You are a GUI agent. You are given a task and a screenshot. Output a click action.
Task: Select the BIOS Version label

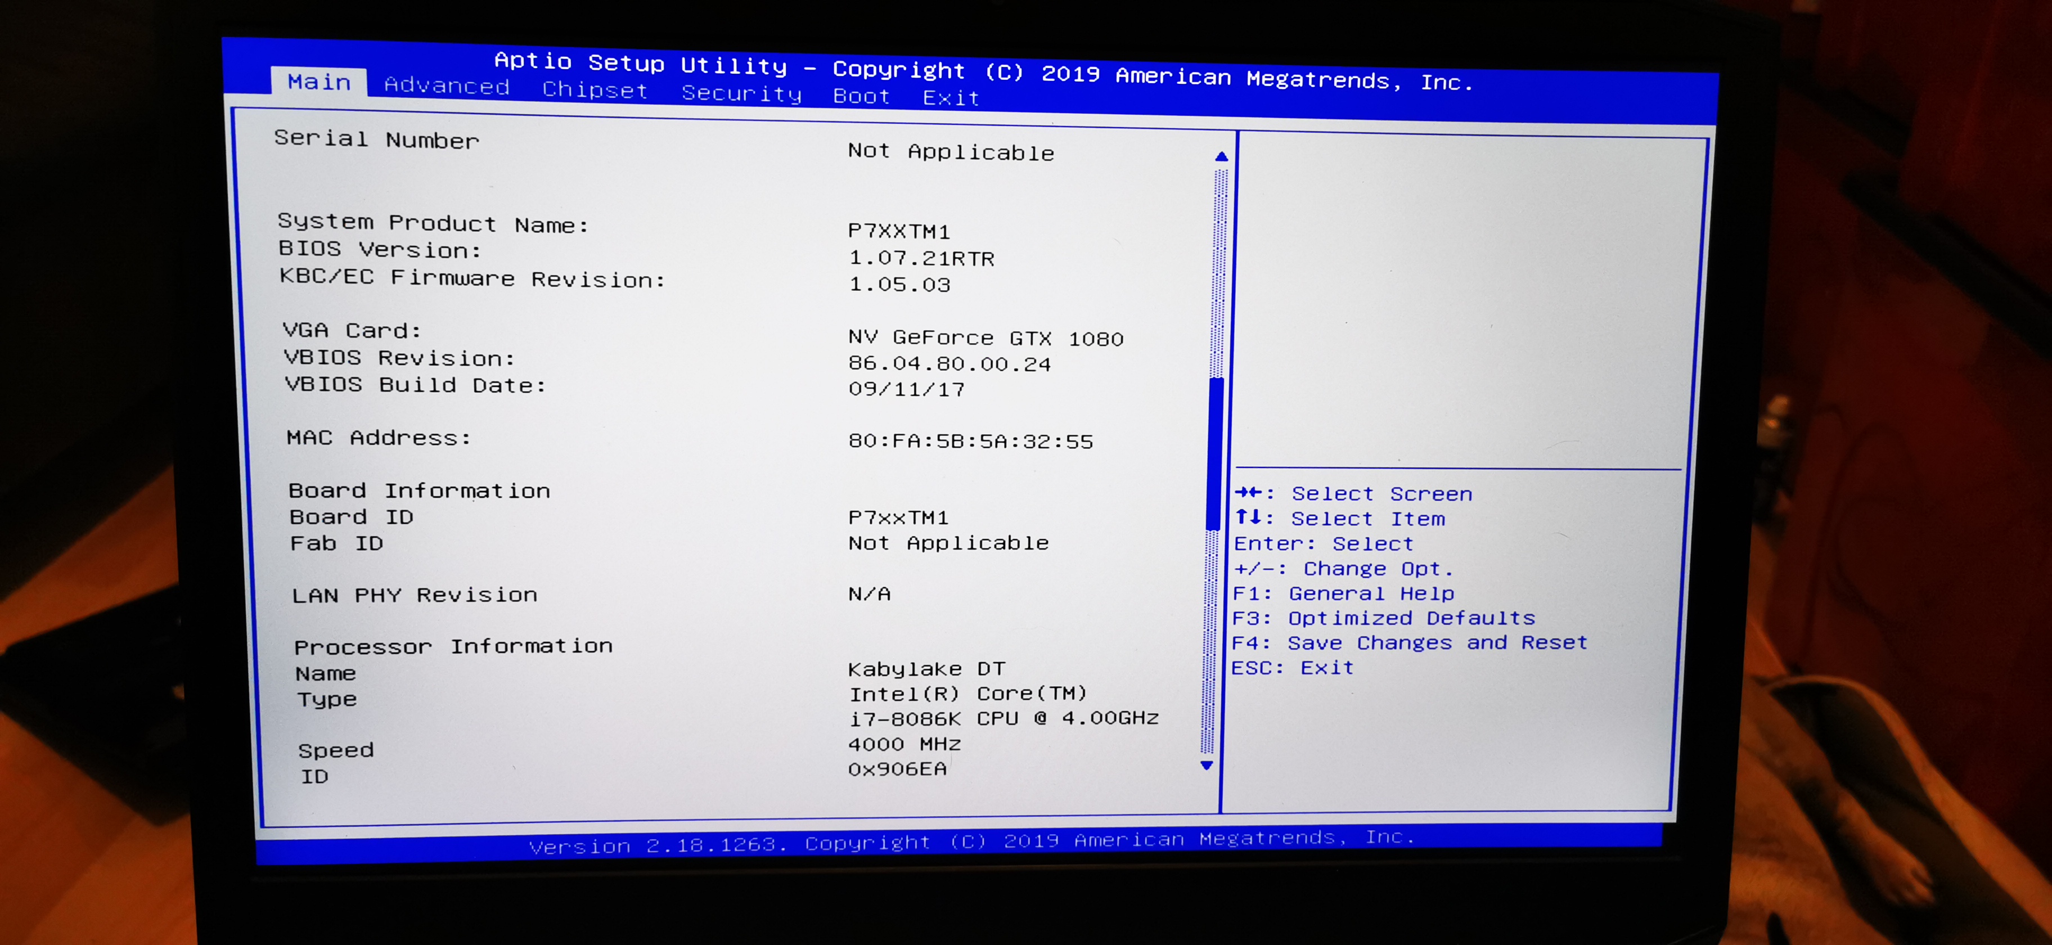point(380,249)
